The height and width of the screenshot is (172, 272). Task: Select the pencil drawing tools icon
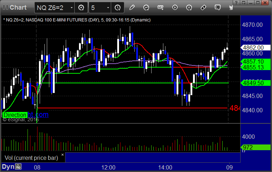click(x=132, y=8)
